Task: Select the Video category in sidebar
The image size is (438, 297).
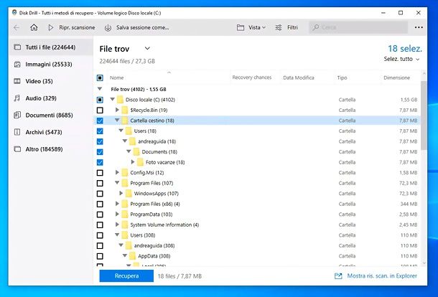Action: (38, 81)
